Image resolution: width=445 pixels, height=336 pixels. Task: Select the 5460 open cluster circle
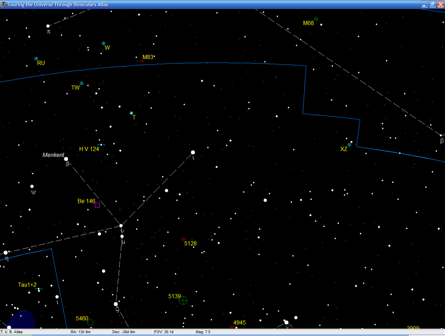pyautogui.click(x=90, y=323)
